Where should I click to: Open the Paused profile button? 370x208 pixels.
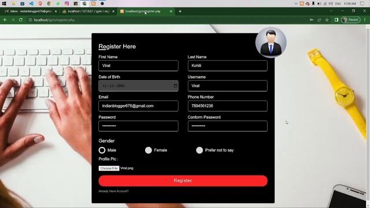tap(351, 20)
